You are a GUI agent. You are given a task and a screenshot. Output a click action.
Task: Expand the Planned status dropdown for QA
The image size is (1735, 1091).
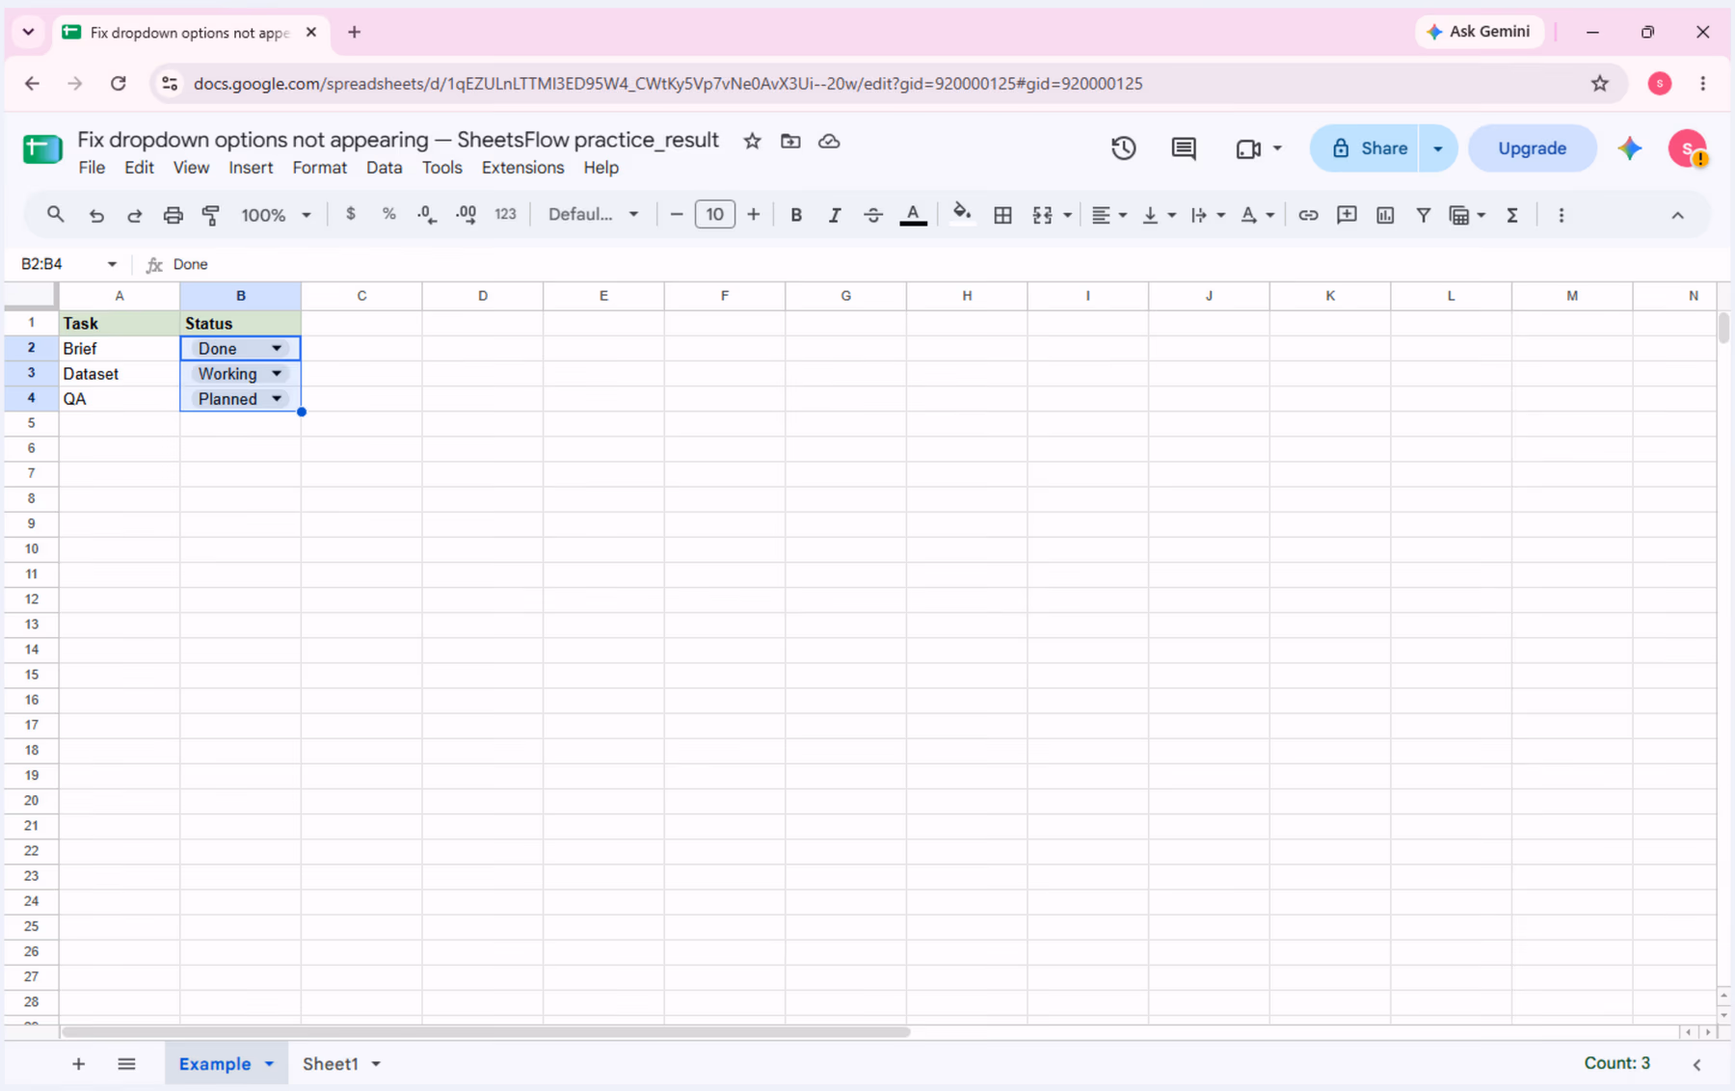tap(277, 398)
